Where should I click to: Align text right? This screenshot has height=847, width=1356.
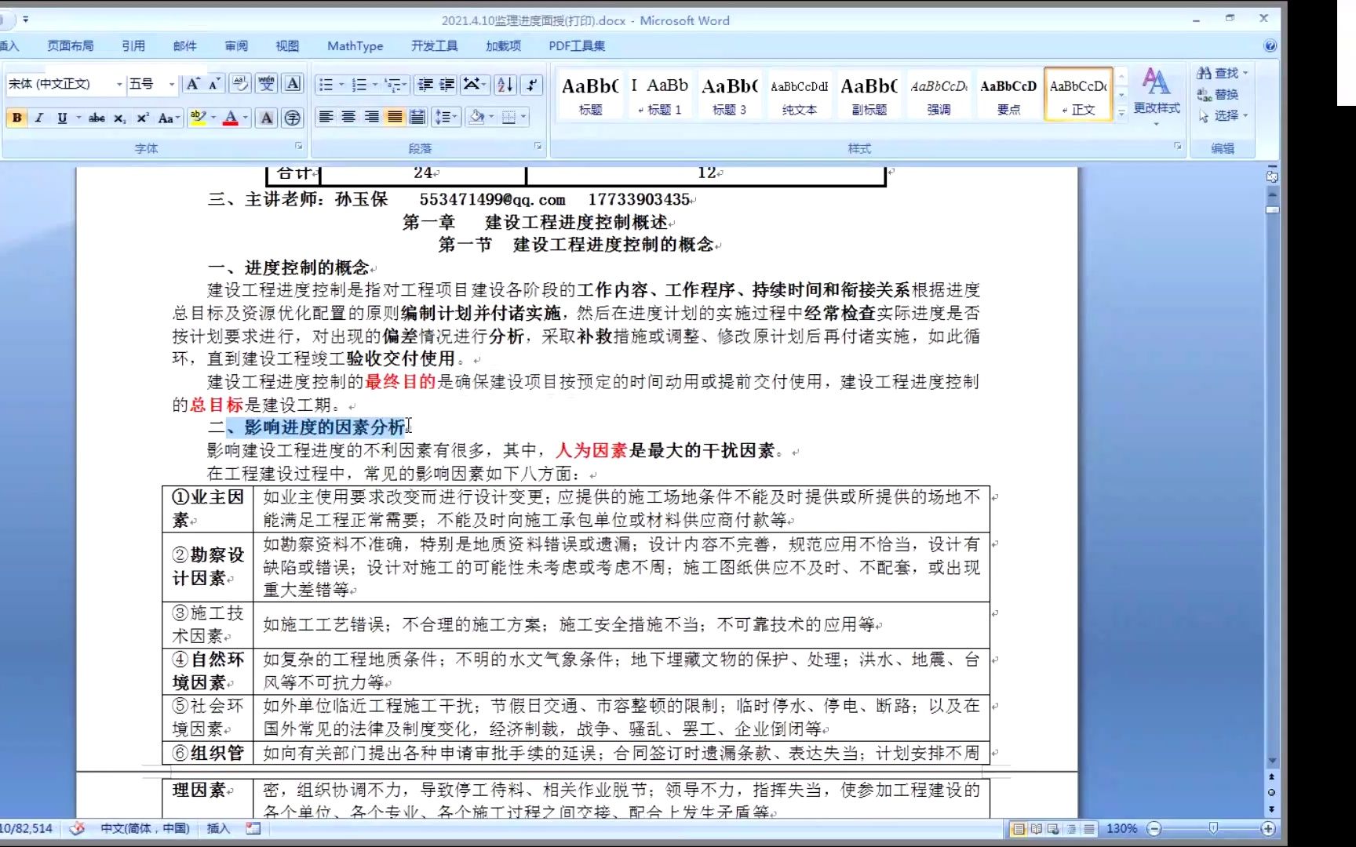coord(371,117)
